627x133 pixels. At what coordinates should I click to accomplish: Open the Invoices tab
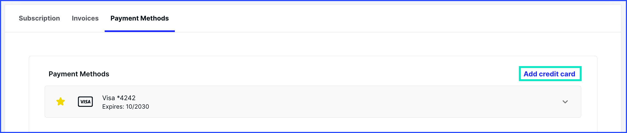(85, 18)
